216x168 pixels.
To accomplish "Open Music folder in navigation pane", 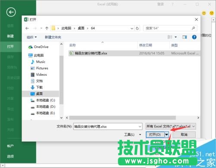I will tap(38, 62).
